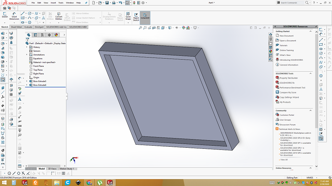Click the Search Commands field

292,3
